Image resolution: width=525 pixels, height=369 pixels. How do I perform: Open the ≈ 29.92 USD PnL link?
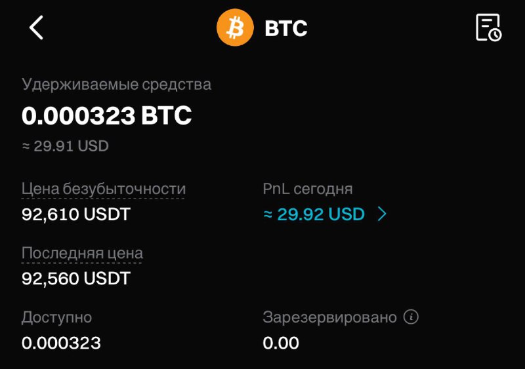(321, 214)
